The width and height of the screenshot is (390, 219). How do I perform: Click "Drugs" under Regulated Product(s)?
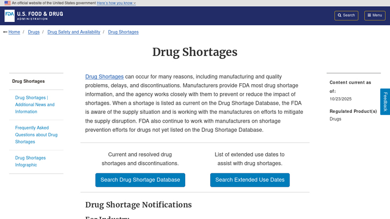[335, 119]
